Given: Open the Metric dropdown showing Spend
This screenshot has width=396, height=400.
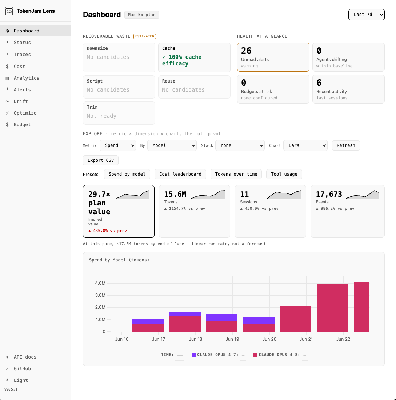Looking at the screenshot, I should tap(117, 145).
